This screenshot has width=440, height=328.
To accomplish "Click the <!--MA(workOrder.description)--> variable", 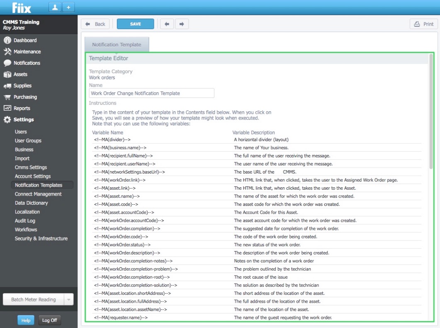I will [127, 253].
